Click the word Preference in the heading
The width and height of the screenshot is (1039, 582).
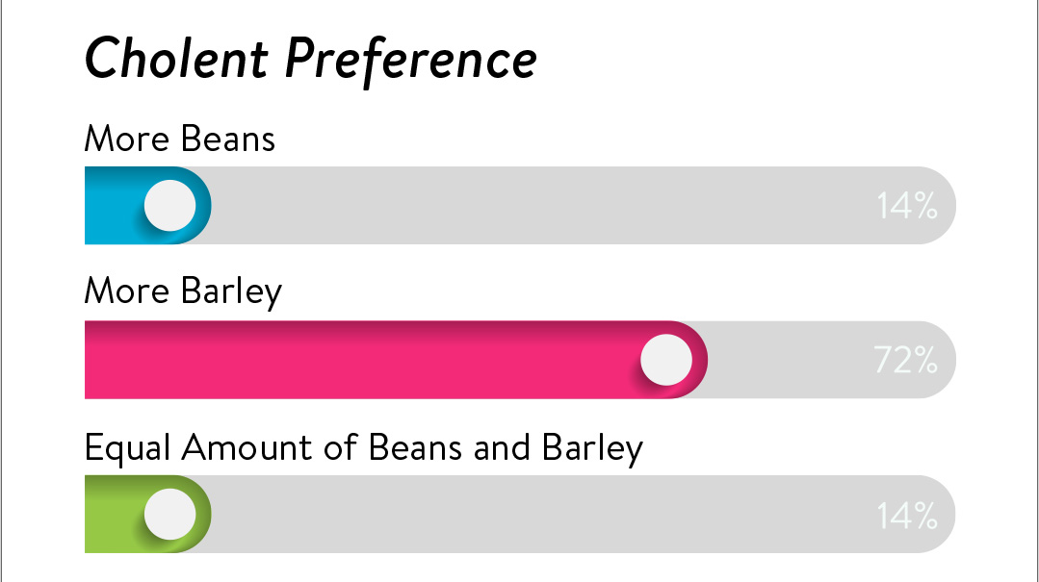[x=411, y=60]
